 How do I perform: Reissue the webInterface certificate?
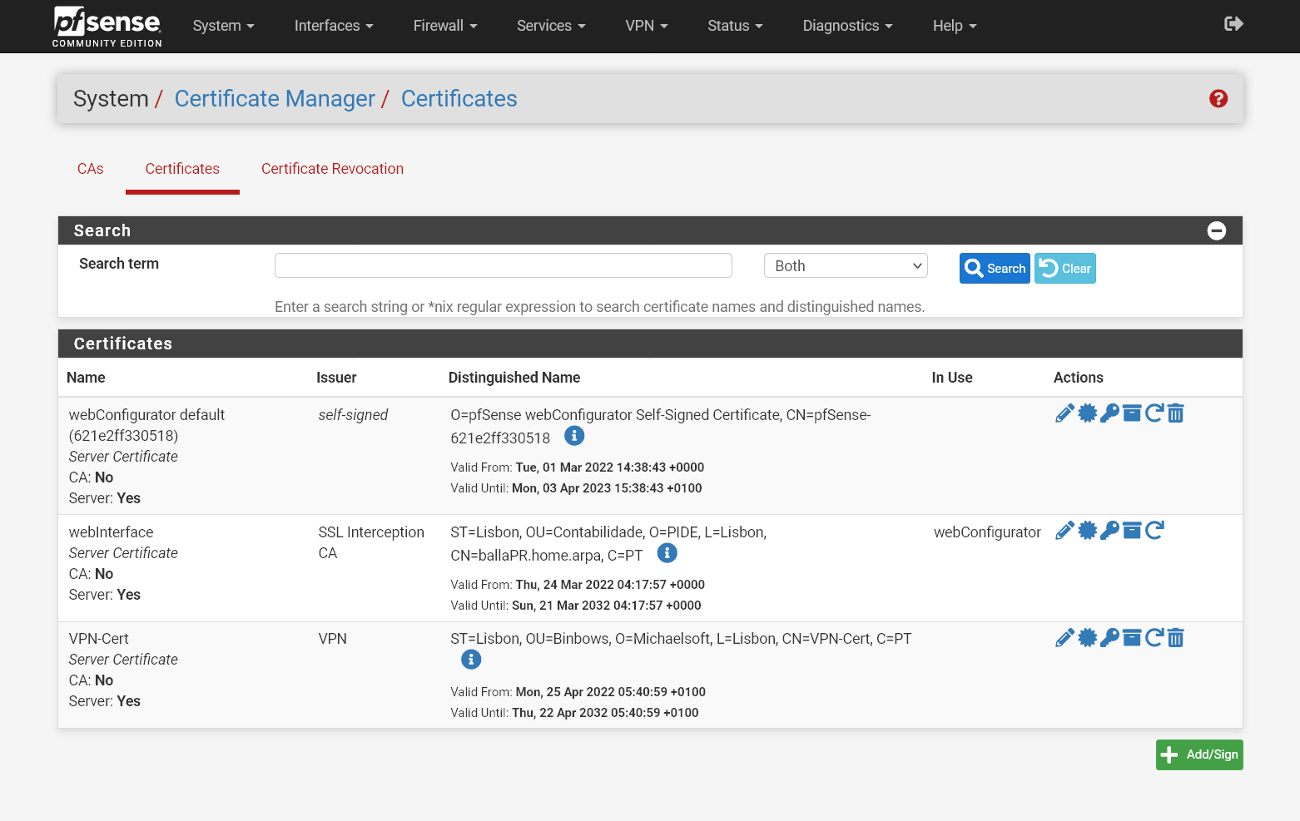1155,530
